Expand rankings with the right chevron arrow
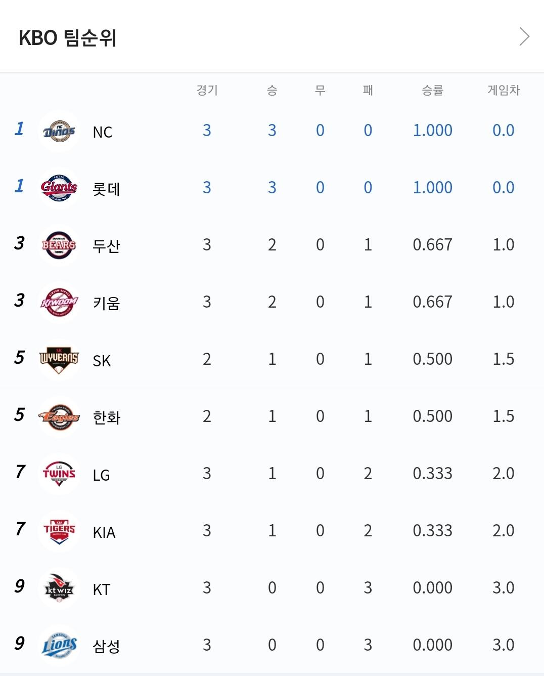 524,36
